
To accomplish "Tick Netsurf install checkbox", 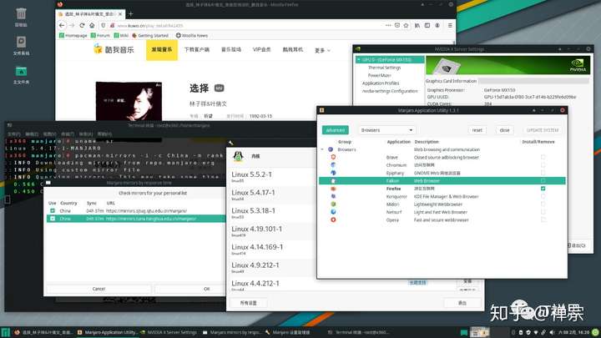I will tap(543, 212).
